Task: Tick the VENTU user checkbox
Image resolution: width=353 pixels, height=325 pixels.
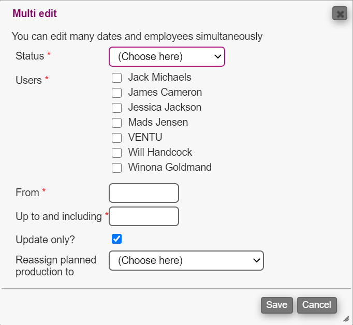Action: 117,138
